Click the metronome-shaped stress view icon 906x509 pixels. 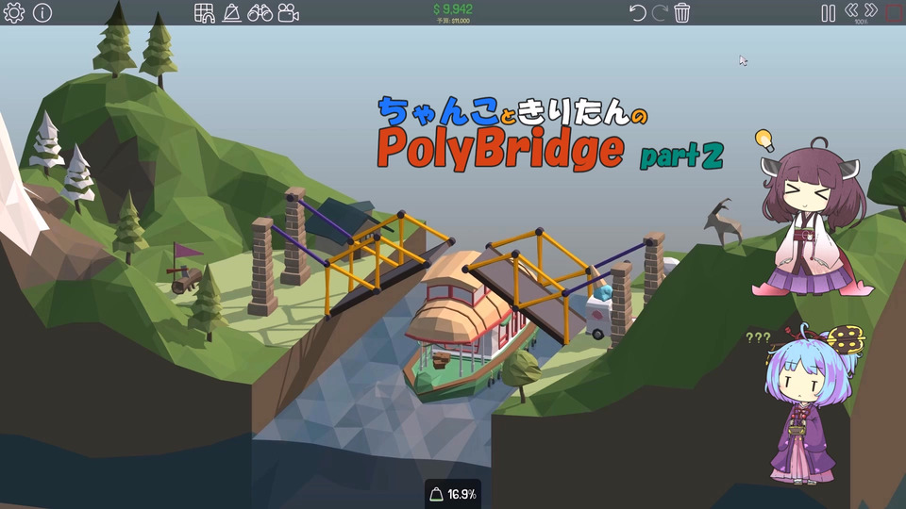pyautogui.click(x=232, y=12)
